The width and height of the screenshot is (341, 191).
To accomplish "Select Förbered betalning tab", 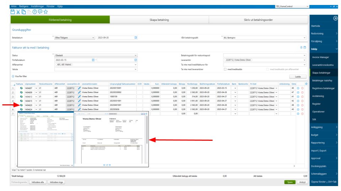I will [60, 20].
